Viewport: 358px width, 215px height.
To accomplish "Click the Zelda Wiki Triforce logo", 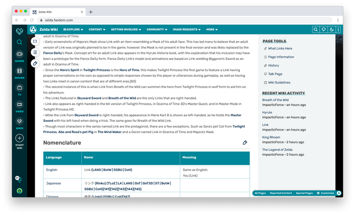I will coord(33,29).
